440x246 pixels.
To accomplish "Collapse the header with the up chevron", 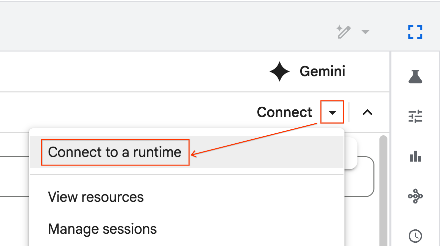I will 367,112.
